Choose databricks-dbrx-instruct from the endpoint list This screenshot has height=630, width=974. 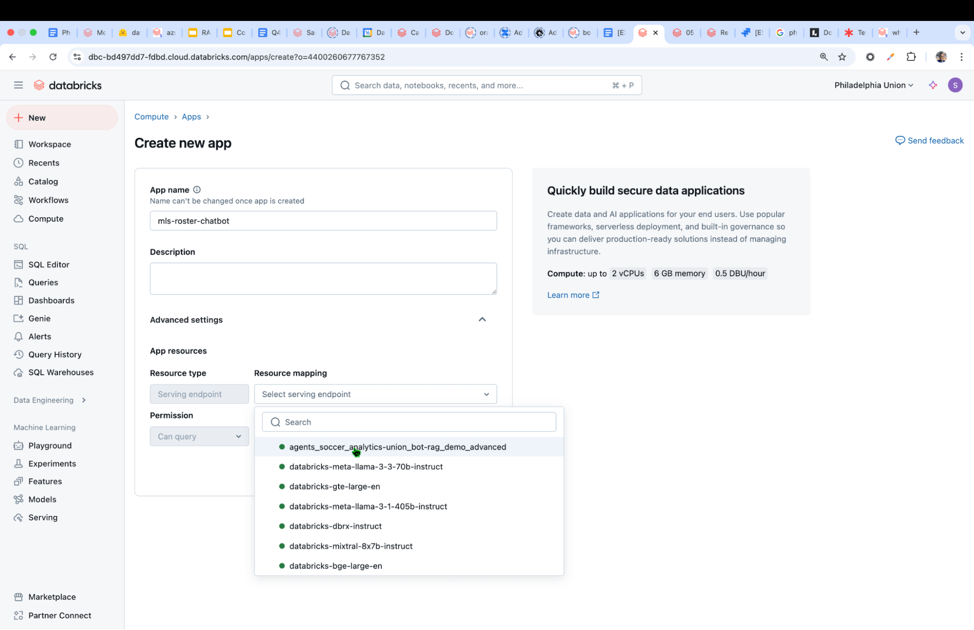coord(335,526)
